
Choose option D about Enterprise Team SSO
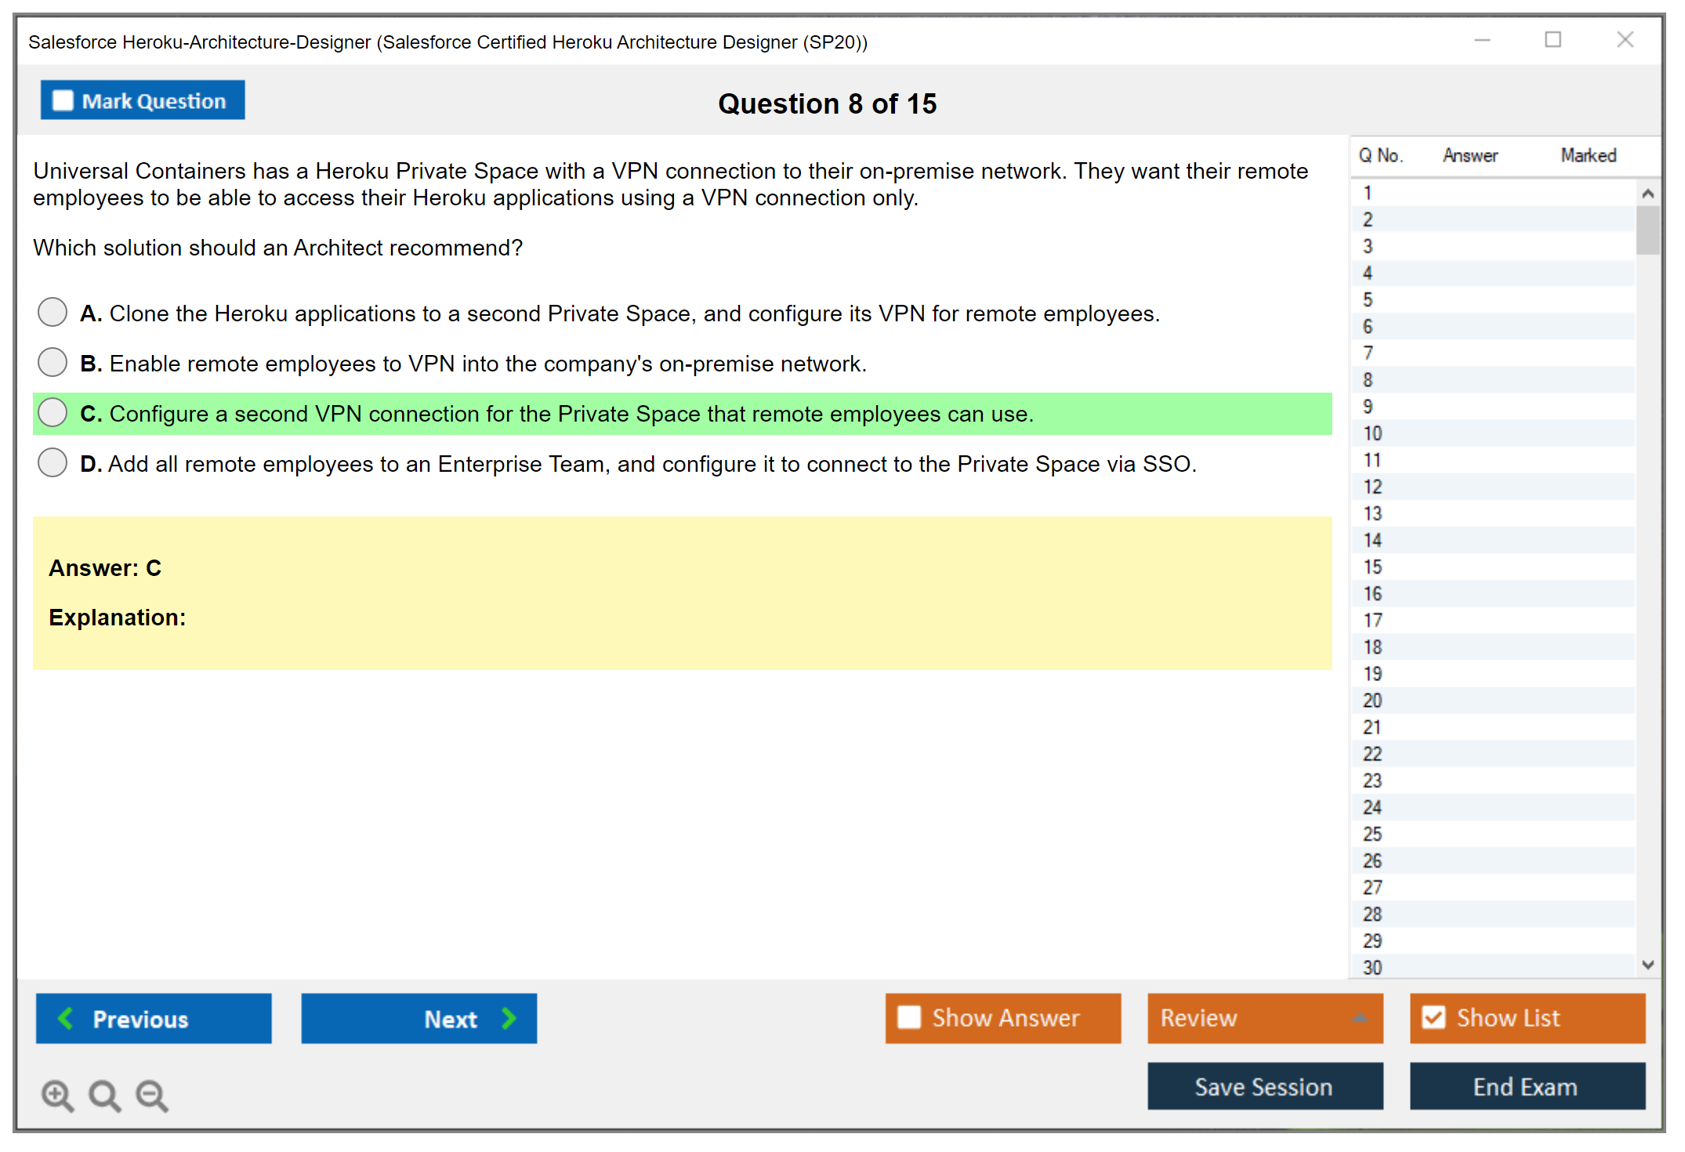click(53, 462)
